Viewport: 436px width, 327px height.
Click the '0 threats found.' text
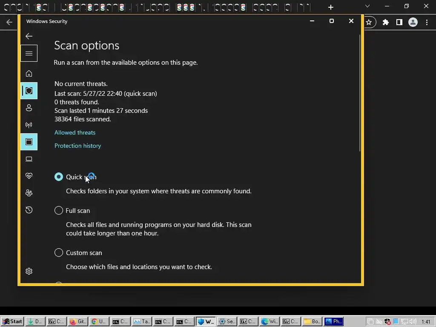pos(77,102)
